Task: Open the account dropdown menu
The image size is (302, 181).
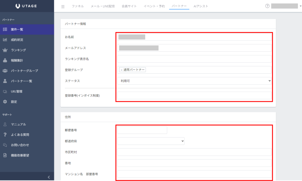Action: click(286, 6)
